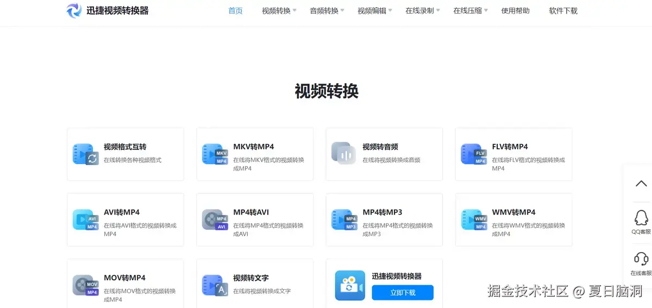652x308 pixels.
Task: Click the text 在线将视频转换成文字
Action: click(x=262, y=291)
